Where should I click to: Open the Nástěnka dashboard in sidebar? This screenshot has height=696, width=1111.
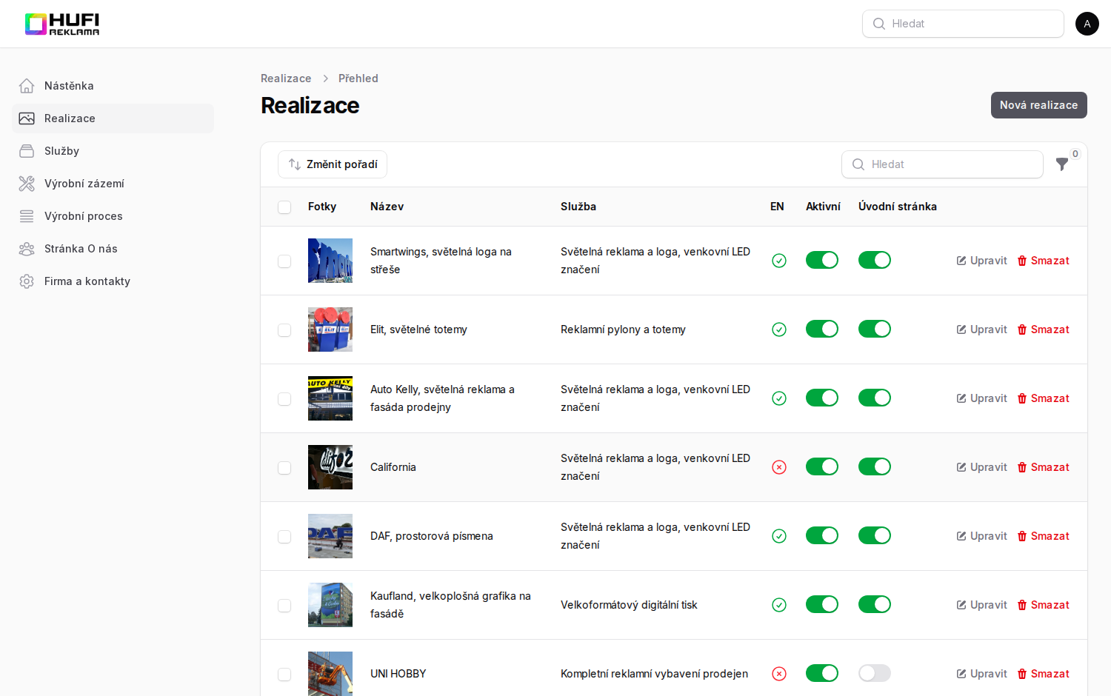[x=113, y=86]
